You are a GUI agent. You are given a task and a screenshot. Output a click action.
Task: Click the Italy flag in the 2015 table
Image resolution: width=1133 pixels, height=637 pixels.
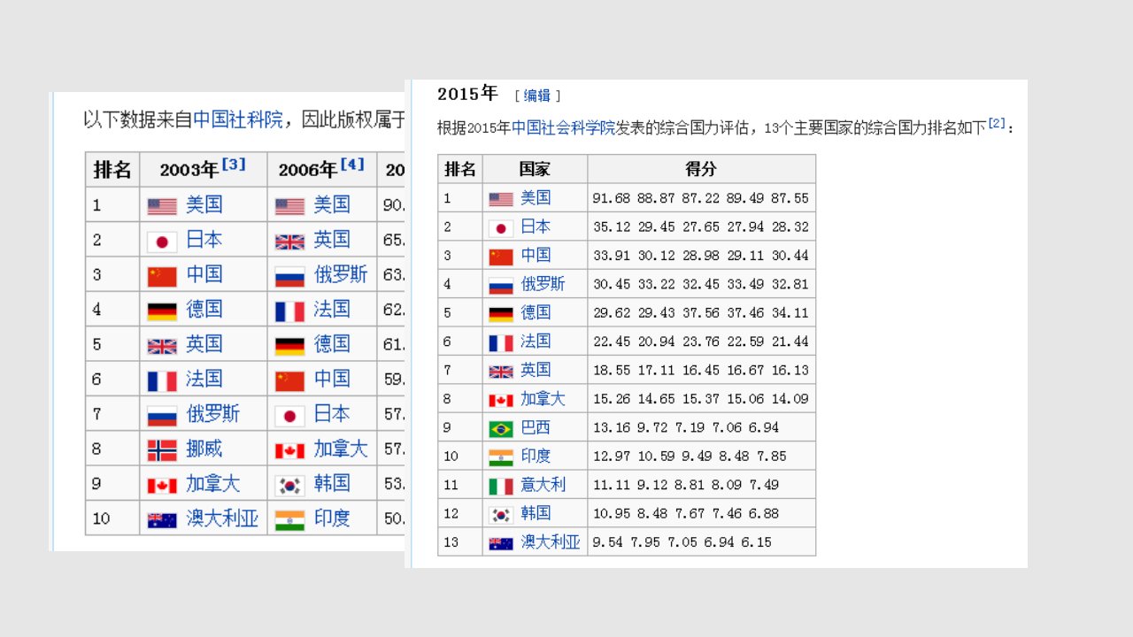[500, 487]
